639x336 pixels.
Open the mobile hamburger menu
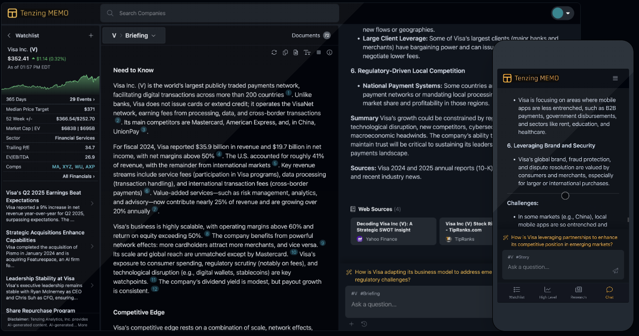[615, 78]
